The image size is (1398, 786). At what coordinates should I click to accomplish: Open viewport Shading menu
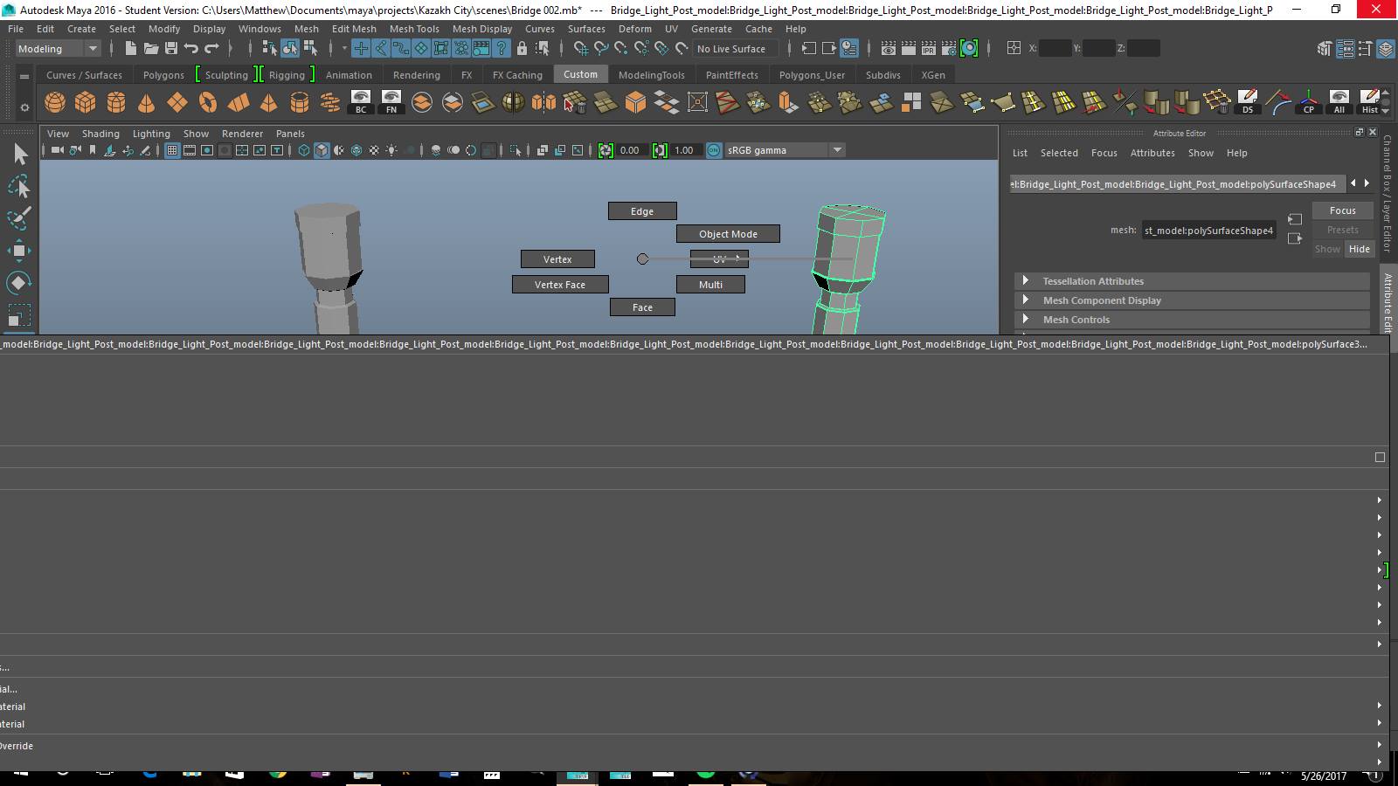[x=100, y=134]
